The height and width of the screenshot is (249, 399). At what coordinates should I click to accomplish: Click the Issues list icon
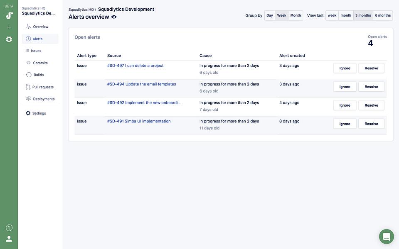(x=27, y=51)
